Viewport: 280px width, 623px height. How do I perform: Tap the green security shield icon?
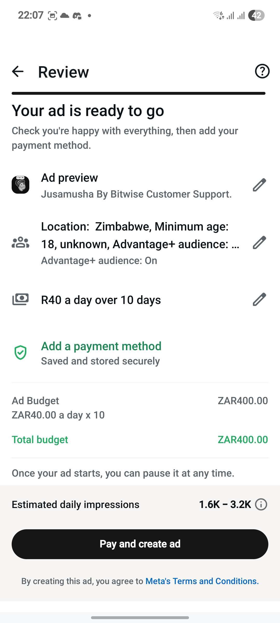point(20,353)
